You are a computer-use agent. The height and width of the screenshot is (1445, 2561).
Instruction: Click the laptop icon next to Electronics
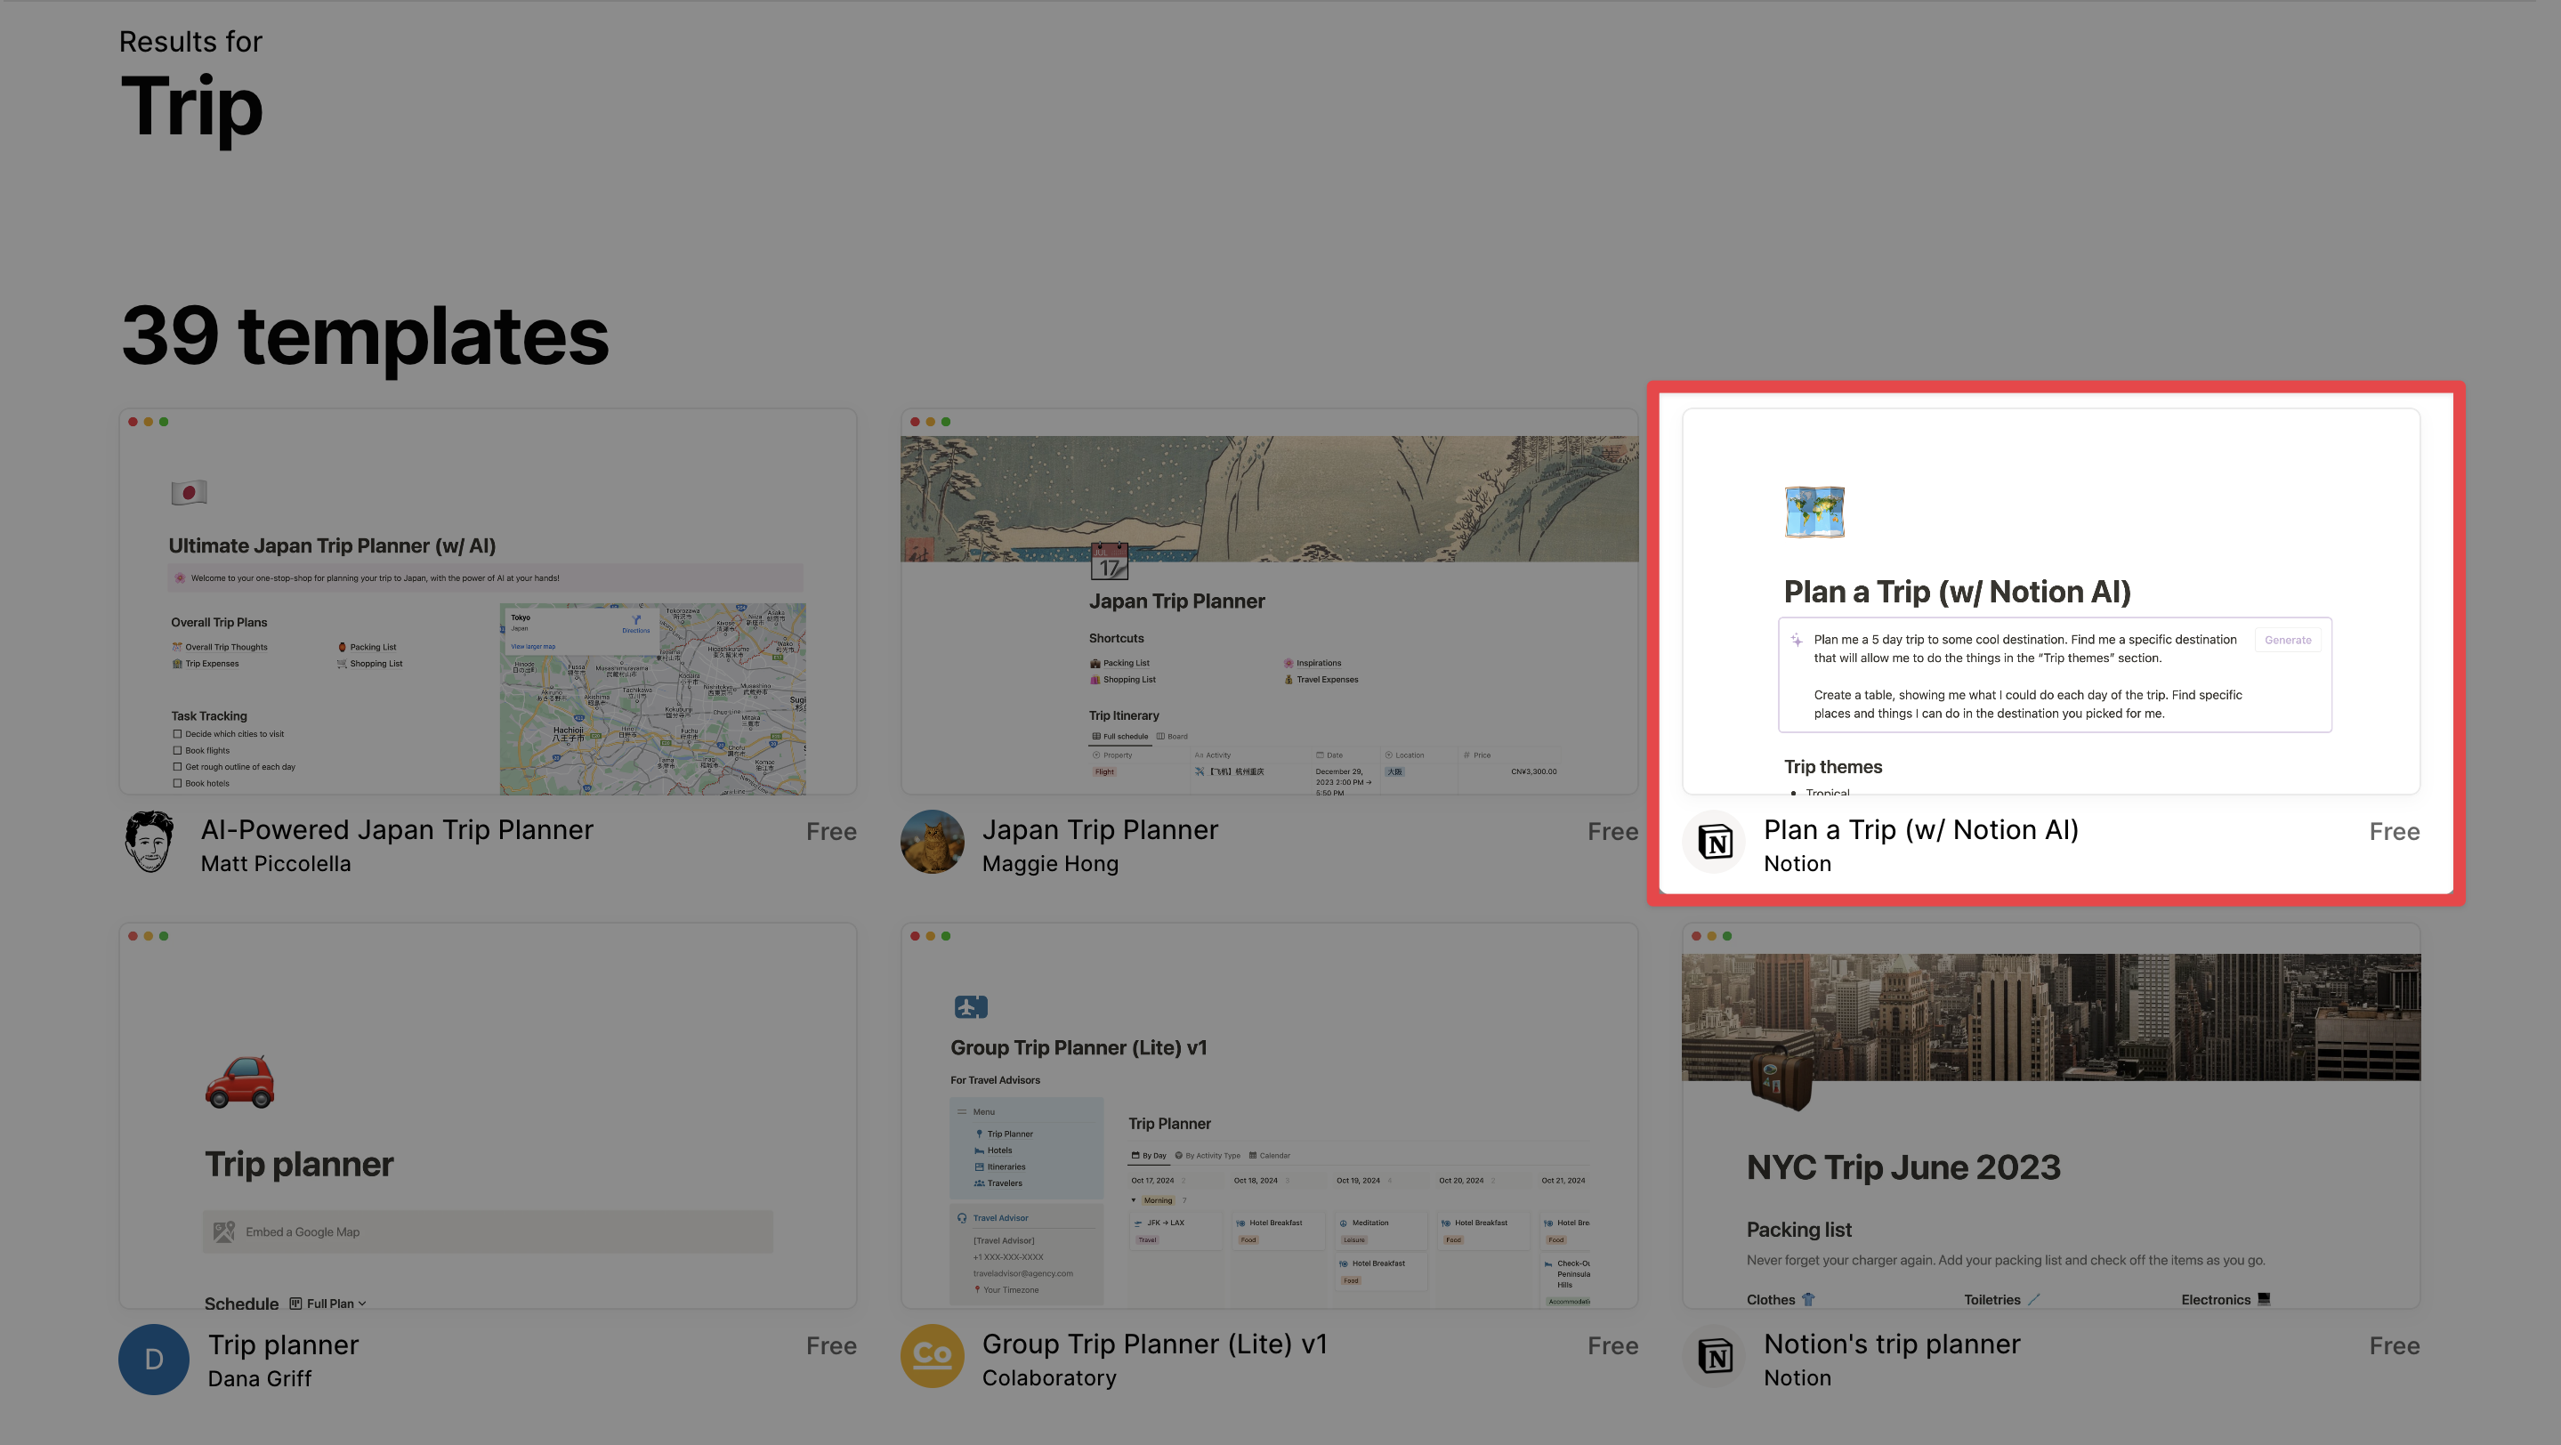pyautogui.click(x=2264, y=1299)
